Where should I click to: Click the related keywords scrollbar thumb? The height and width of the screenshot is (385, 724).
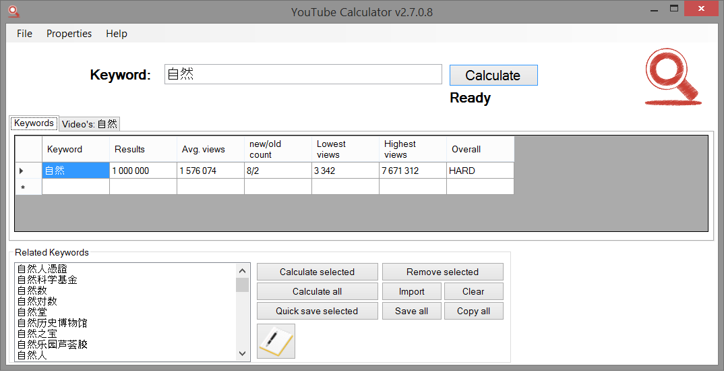(x=243, y=285)
